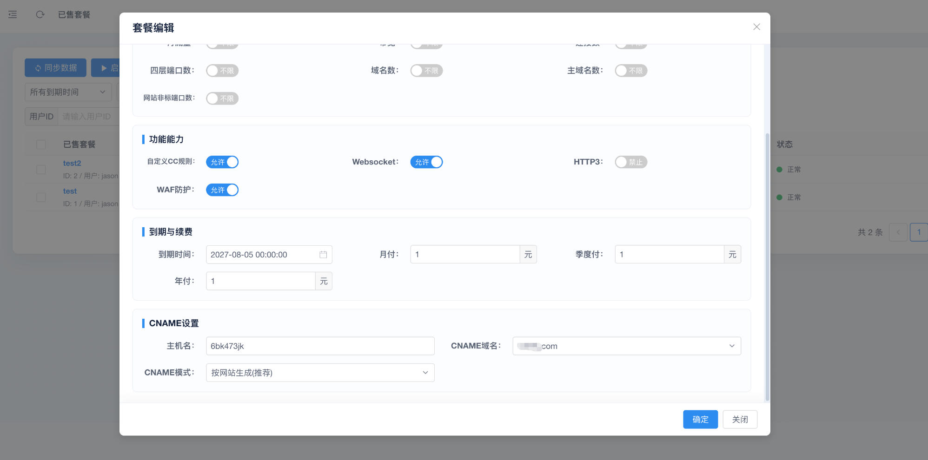Image resolution: width=928 pixels, height=460 pixels.
Task: Toggle the 四层端口数 unlimited switch
Action: pos(222,71)
